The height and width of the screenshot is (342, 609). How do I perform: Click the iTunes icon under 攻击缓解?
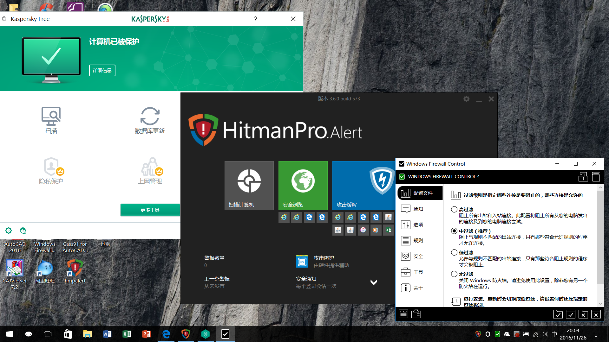click(363, 230)
